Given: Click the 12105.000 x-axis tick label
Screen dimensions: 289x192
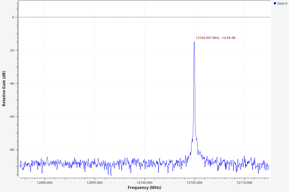Looking at the screenshot, I should tap(194, 182).
